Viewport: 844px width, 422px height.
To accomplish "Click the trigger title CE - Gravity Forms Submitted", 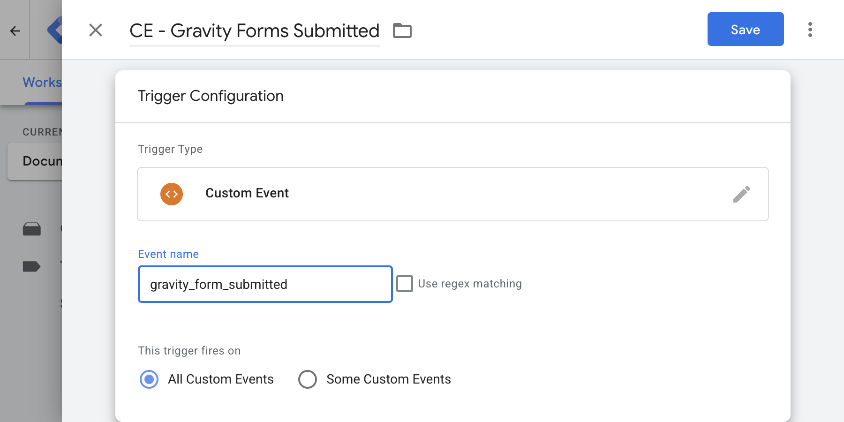I will point(254,31).
